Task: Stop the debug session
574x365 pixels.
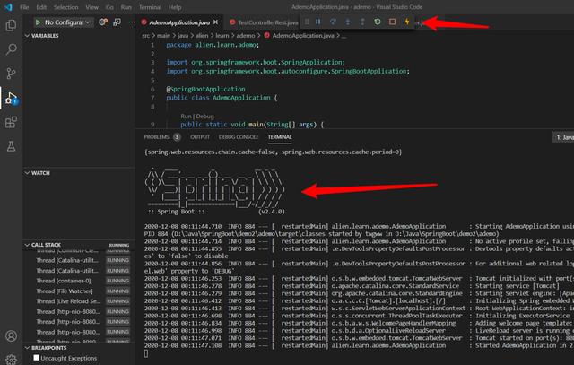Action: pos(392,22)
